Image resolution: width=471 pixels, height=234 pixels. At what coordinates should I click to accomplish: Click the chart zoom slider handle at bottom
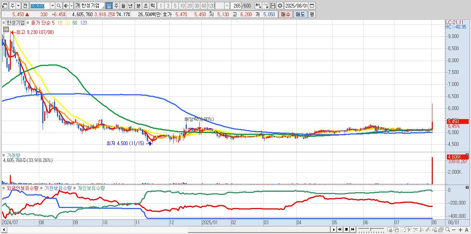[x=370, y=229]
